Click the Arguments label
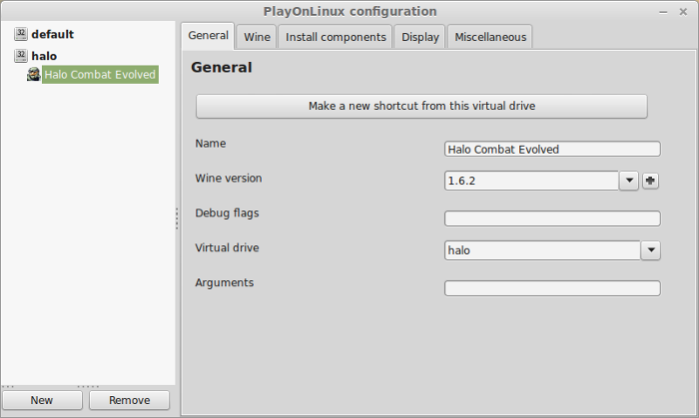Viewport: 699px width, 418px height. [x=225, y=283]
